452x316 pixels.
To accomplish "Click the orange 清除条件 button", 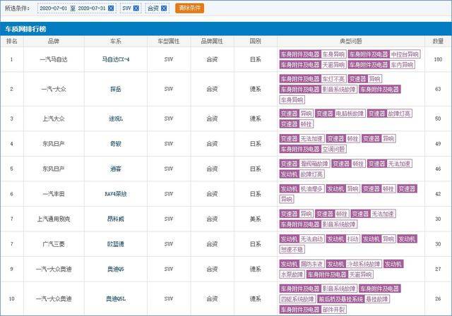I will coord(189,8).
